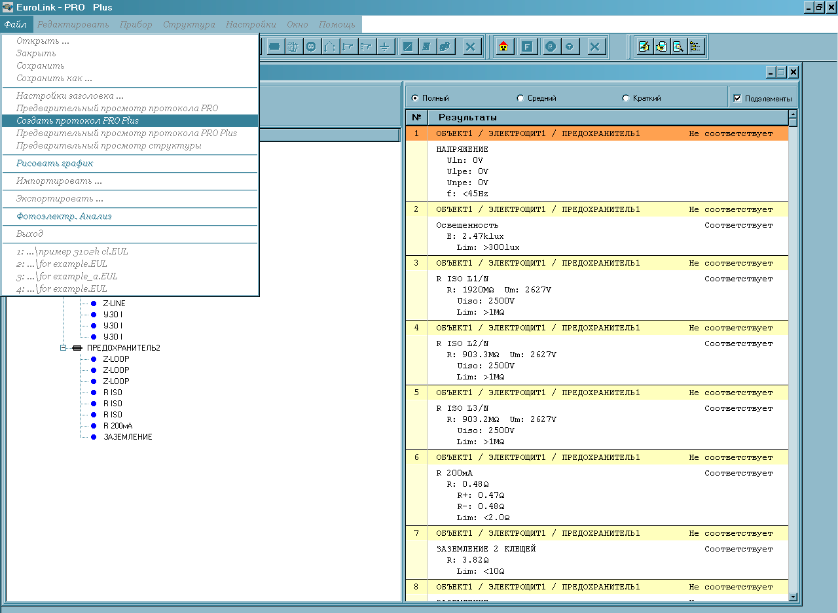Viewport: 838px width, 613px height.
Task: Open recent file 1 пример 310гн cl.EUL
Action: (x=130, y=251)
